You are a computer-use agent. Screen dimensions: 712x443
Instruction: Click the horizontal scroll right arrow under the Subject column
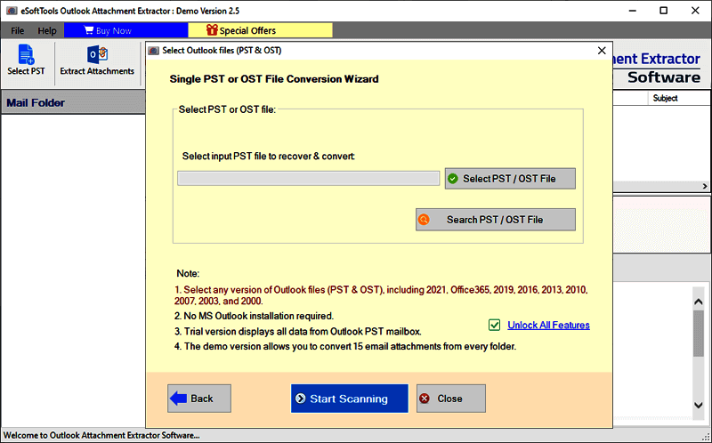[705, 186]
